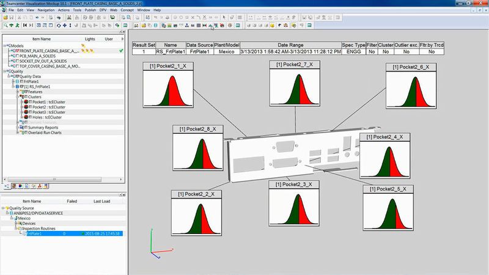Click the Last Load column header
Viewport: 489px width, 275px height.
tap(101, 202)
